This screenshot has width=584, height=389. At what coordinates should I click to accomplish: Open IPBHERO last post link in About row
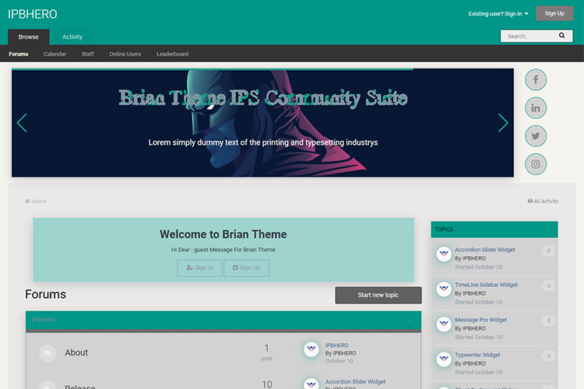(x=337, y=345)
